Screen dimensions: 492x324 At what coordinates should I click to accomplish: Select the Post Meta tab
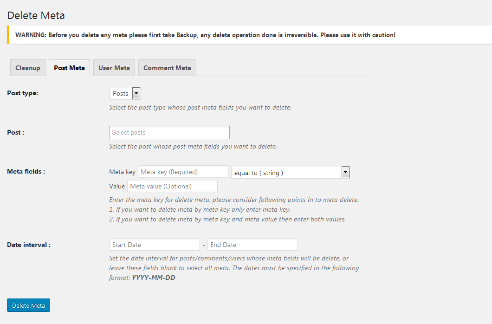[69, 68]
